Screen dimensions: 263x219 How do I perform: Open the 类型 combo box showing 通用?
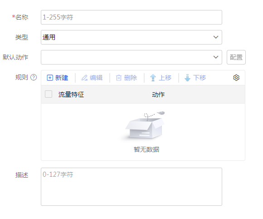pyautogui.click(x=131, y=37)
